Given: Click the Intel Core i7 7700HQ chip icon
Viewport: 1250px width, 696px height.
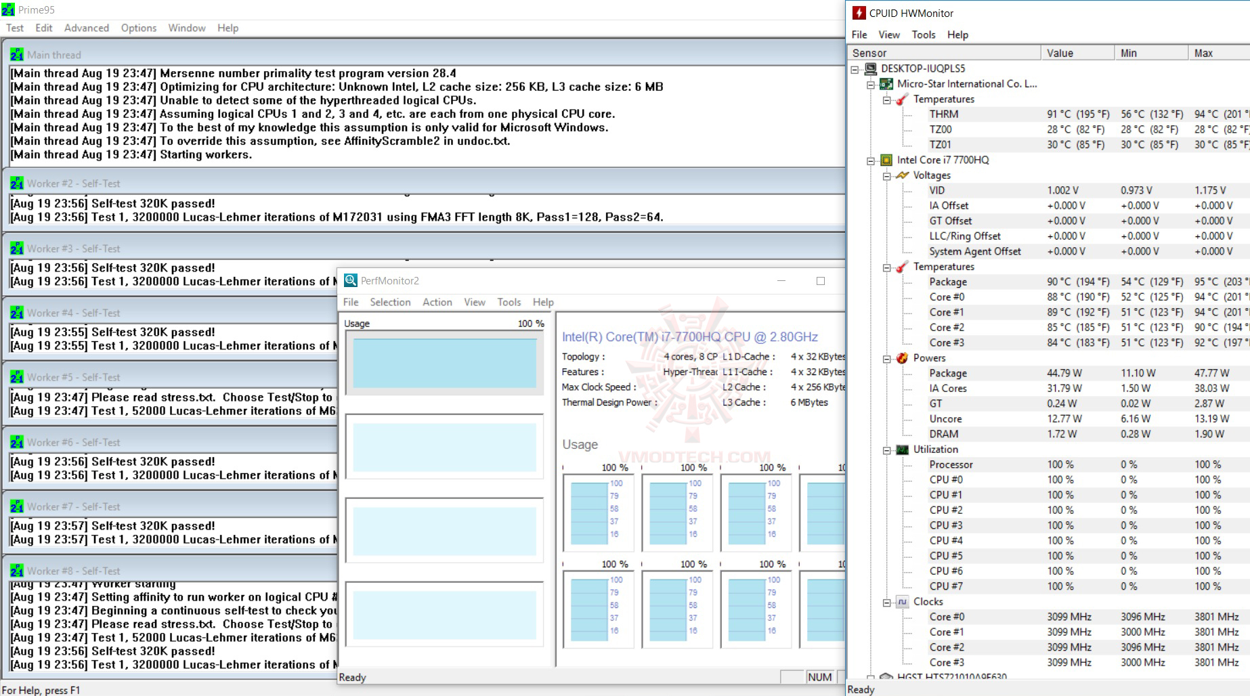Looking at the screenshot, I should point(886,160).
